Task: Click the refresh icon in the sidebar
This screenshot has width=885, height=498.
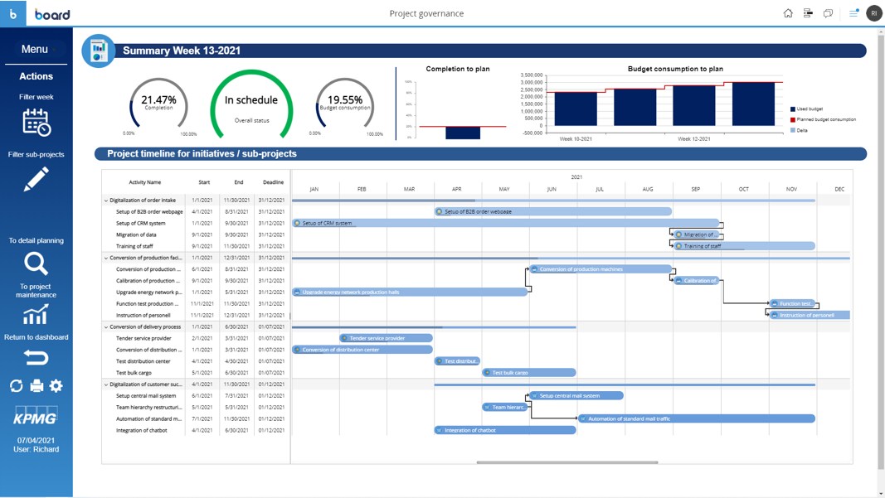Action: pyautogui.click(x=17, y=386)
